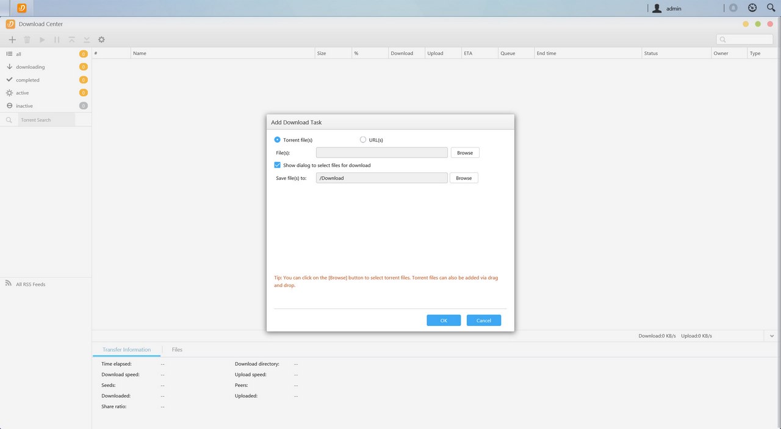Click Browse next to Save file(s) to

(464, 178)
